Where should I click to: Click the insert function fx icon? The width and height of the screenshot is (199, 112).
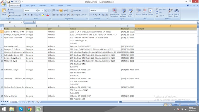click(x=34, y=22)
